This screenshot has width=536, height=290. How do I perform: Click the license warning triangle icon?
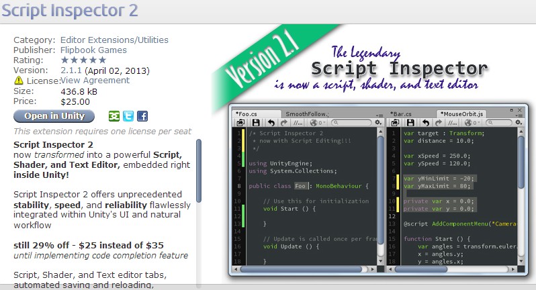[18, 81]
